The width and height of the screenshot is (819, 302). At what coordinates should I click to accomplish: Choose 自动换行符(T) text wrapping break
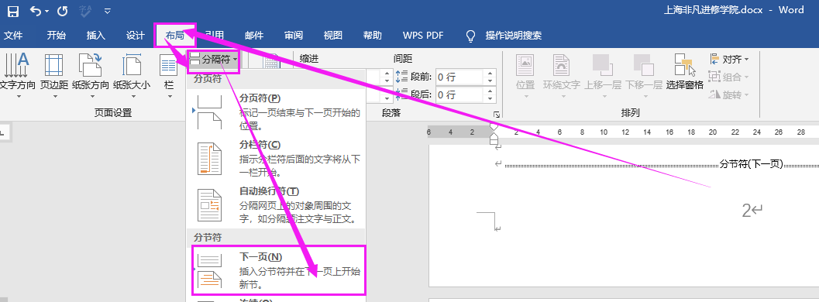point(277,205)
